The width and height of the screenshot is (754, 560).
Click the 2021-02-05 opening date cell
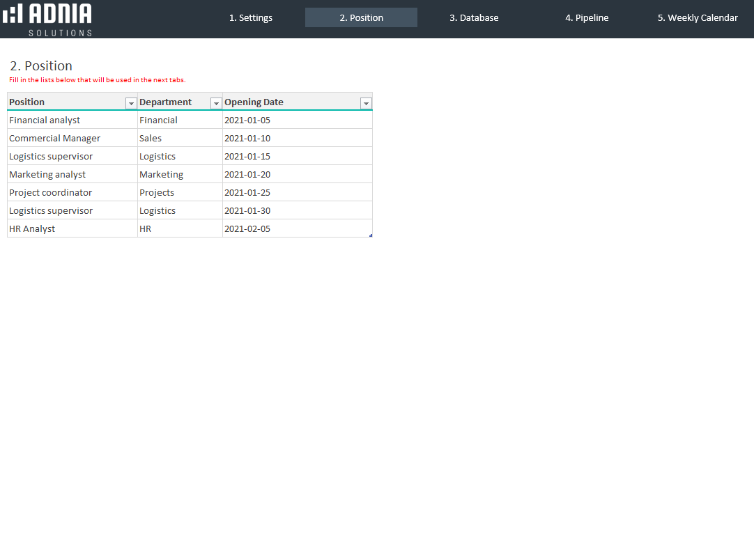(247, 229)
